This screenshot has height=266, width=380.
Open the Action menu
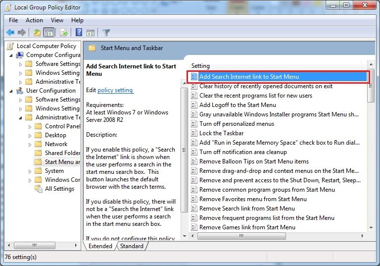34,20
